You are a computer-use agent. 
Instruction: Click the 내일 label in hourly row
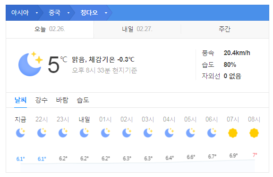(84, 120)
